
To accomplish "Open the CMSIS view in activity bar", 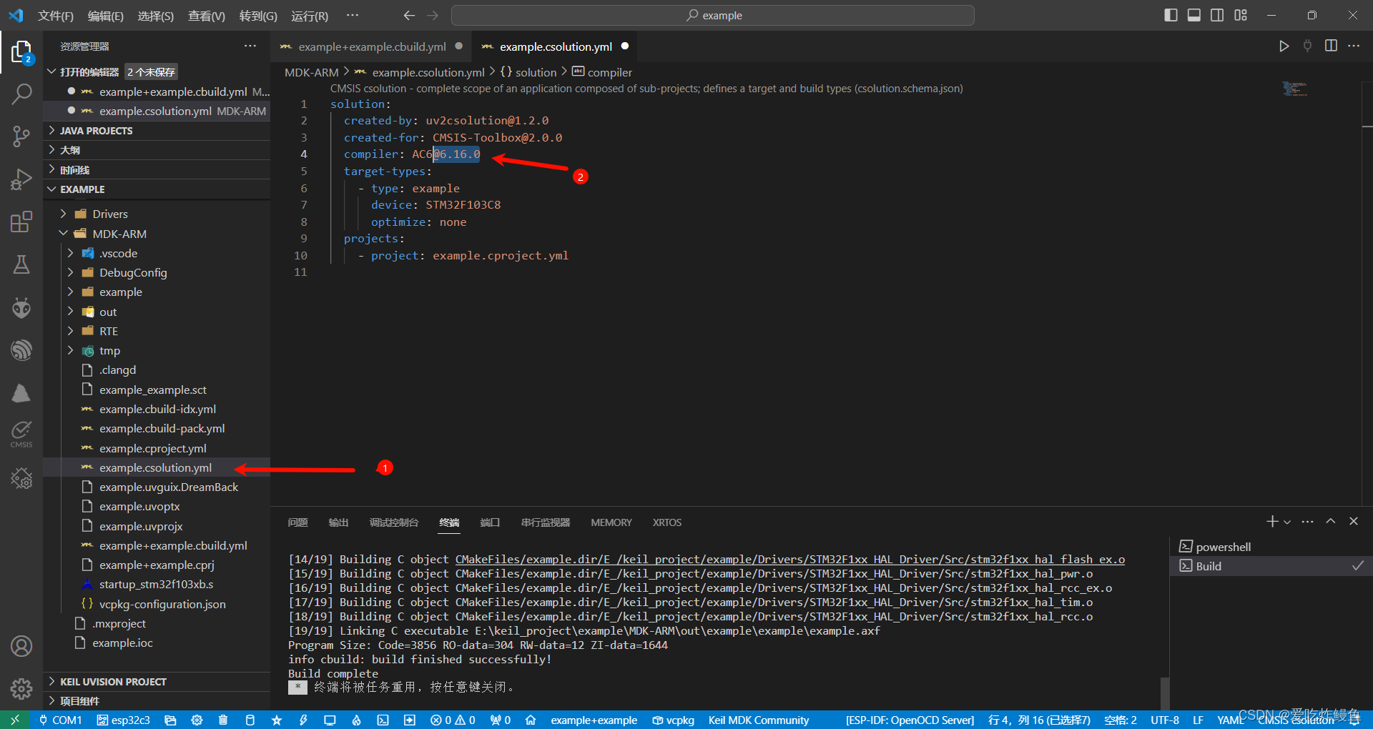I will 21,433.
